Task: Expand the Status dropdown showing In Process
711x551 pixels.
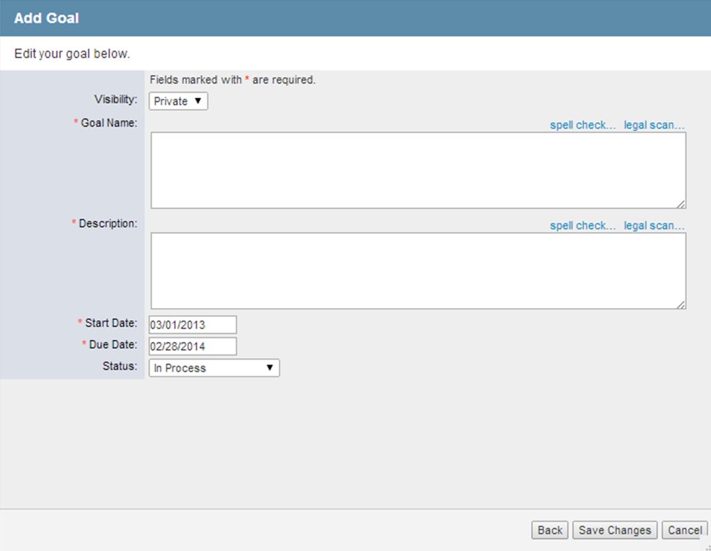Action: [214, 368]
